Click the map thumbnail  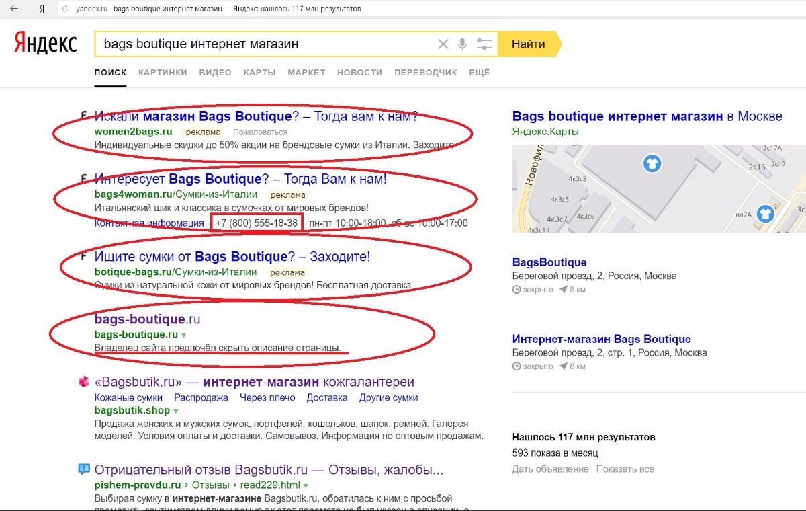click(659, 189)
